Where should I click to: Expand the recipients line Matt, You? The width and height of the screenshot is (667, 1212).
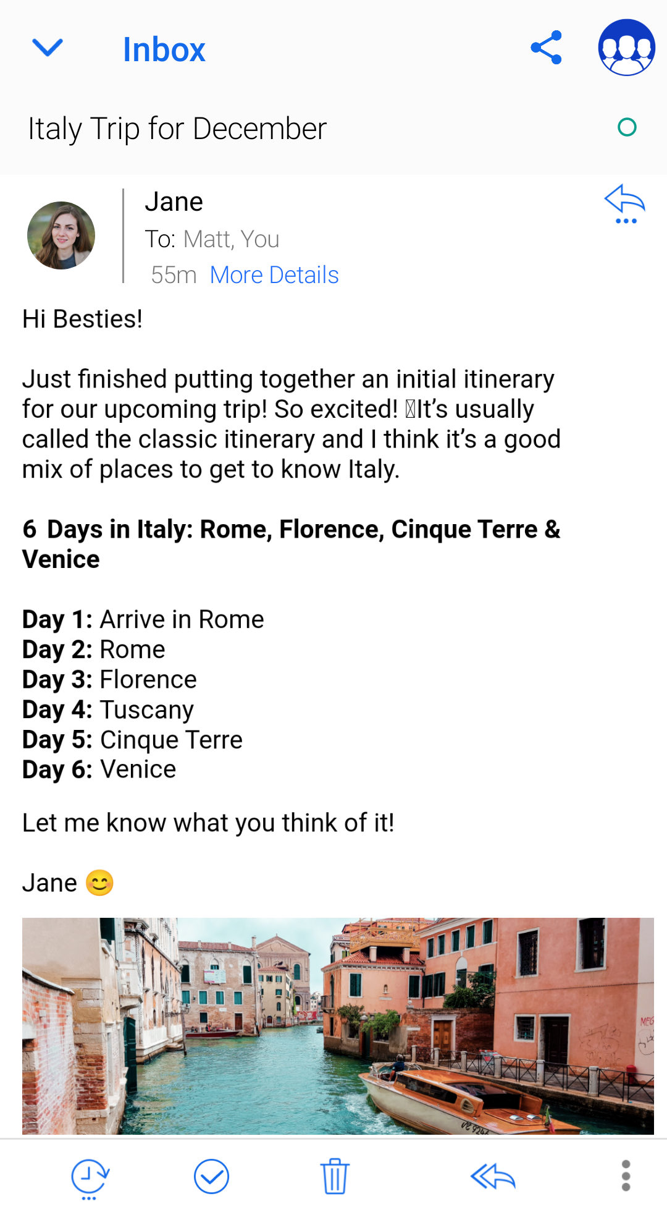click(x=212, y=239)
